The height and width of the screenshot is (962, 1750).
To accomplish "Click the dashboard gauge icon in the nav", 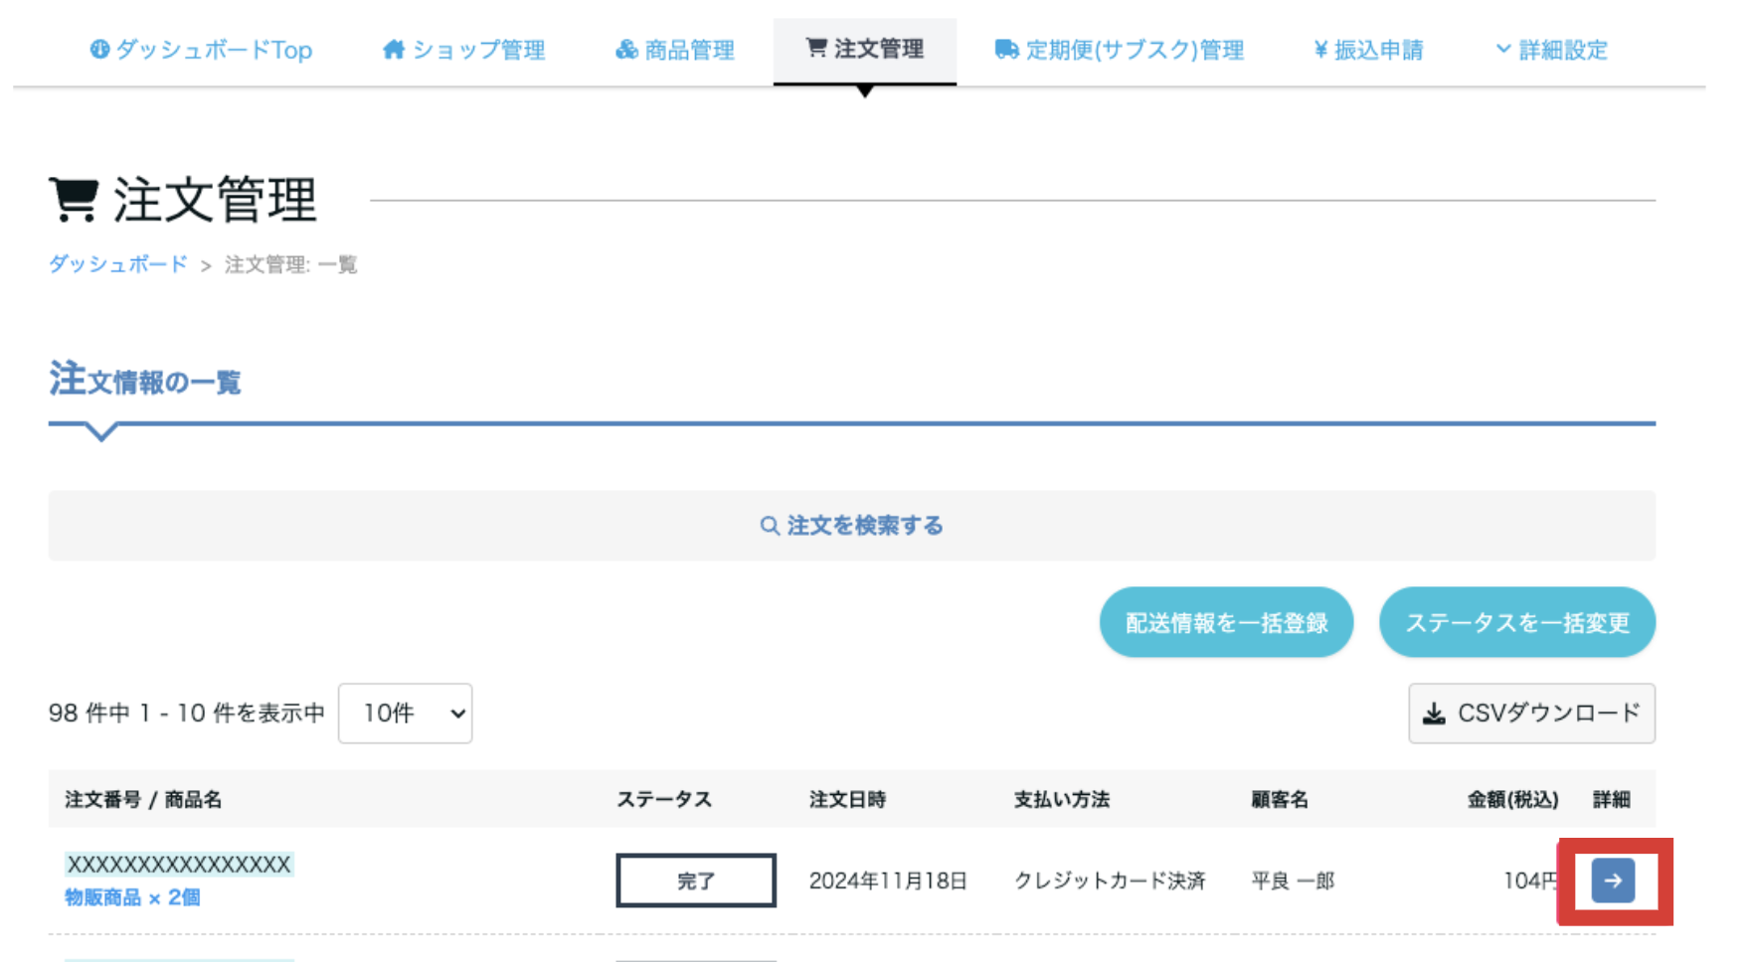I will tap(99, 49).
